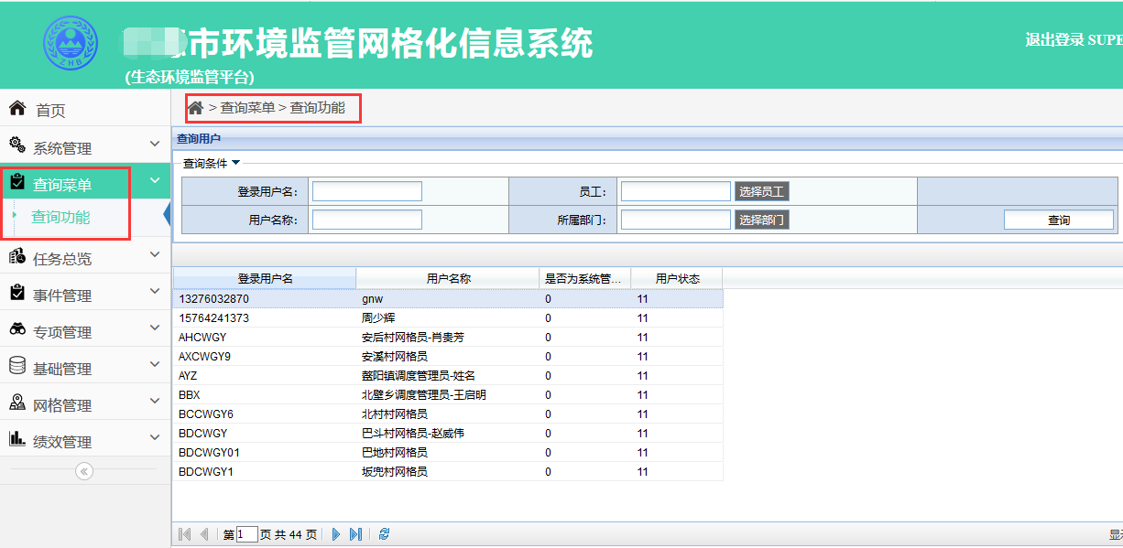Select the AYZ user row
Image resolution: width=1123 pixels, height=548 pixels.
448,376
